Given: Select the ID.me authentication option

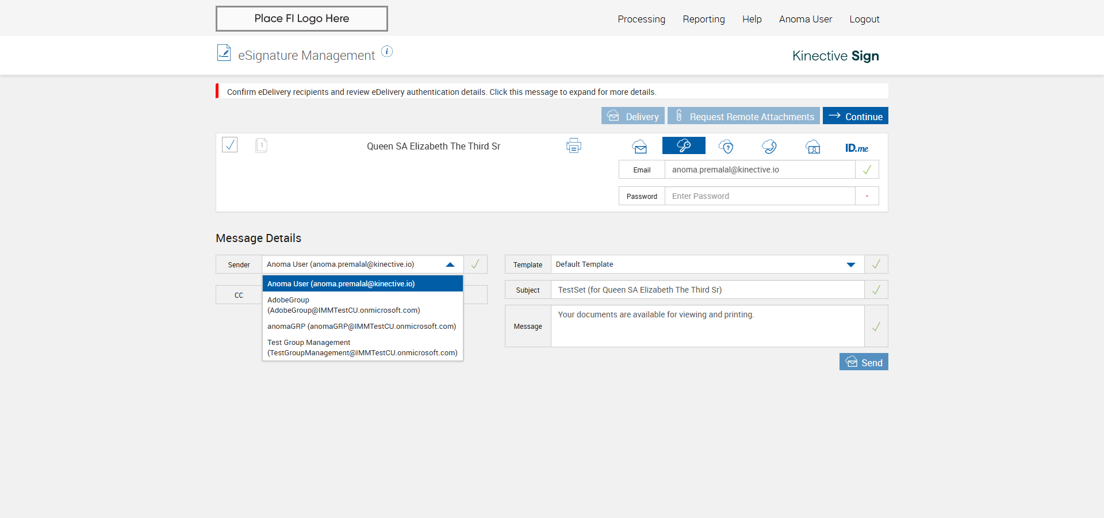Looking at the screenshot, I should click(856, 148).
